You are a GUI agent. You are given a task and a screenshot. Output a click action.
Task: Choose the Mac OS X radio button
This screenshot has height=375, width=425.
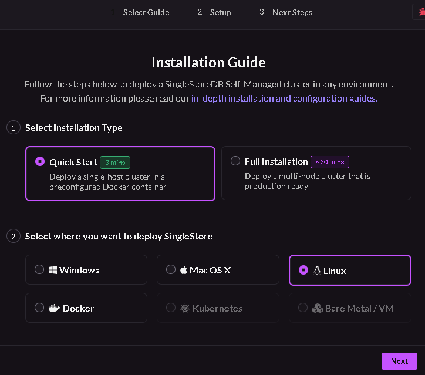pos(171,269)
